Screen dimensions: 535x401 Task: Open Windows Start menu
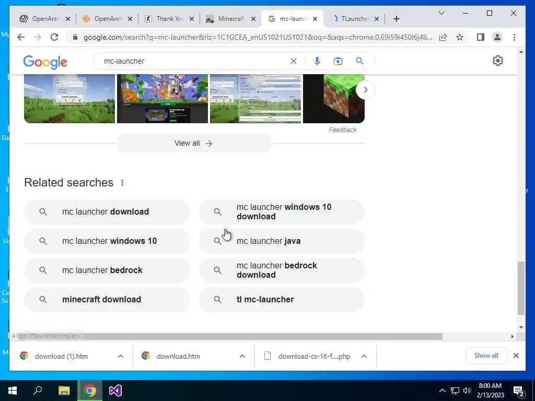[x=13, y=391]
